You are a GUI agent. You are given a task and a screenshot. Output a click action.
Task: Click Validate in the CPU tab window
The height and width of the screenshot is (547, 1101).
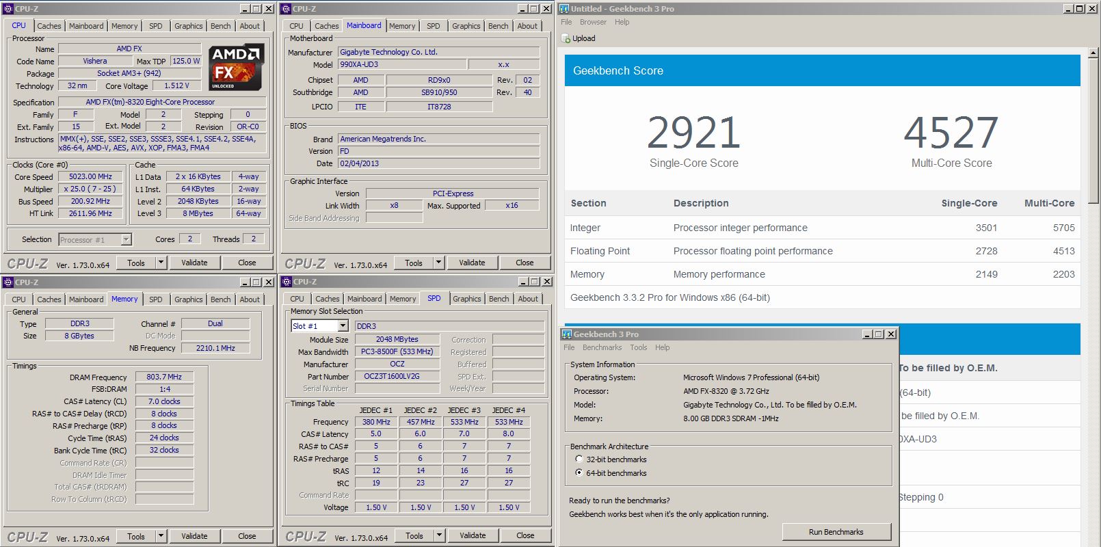click(x=194, y=263)
